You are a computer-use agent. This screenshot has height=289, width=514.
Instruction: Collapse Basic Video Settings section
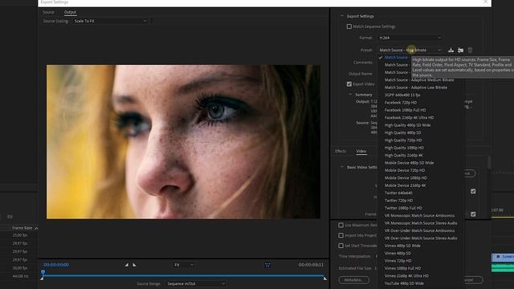click(342, 167)
